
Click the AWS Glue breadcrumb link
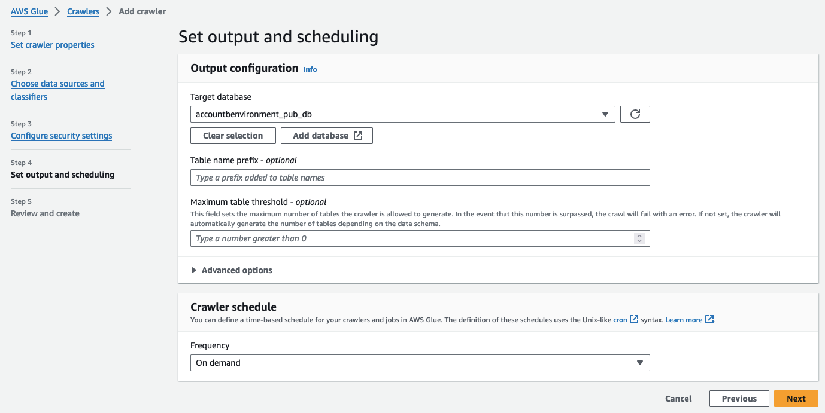[29, 11]
